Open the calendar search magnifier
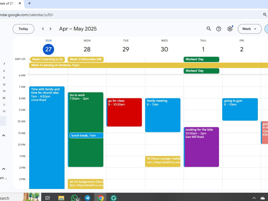The image size is (268, 201). (x=209, y=29)
